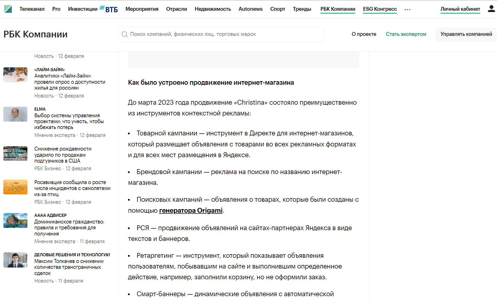Image resolution: width=497 pixels, height=299 pixels.
Task: Focus the company search field
Action: tap(221, 34)
